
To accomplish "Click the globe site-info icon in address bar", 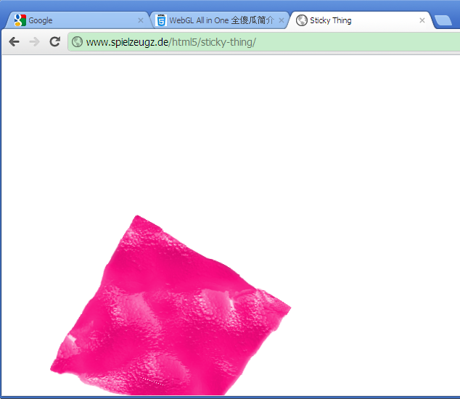I will pyautogui.click(x=78, y=41).
